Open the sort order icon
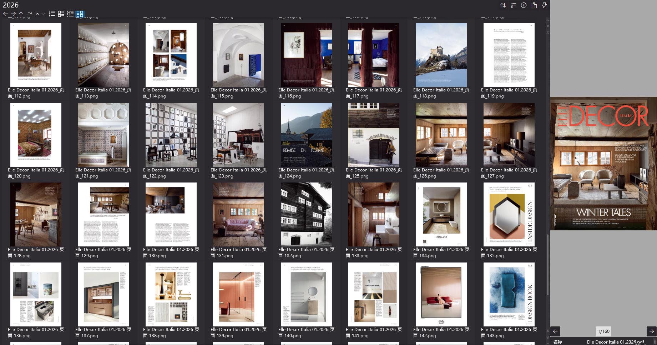The width and height of the screenshot is (657, 345). click(503, 5)
